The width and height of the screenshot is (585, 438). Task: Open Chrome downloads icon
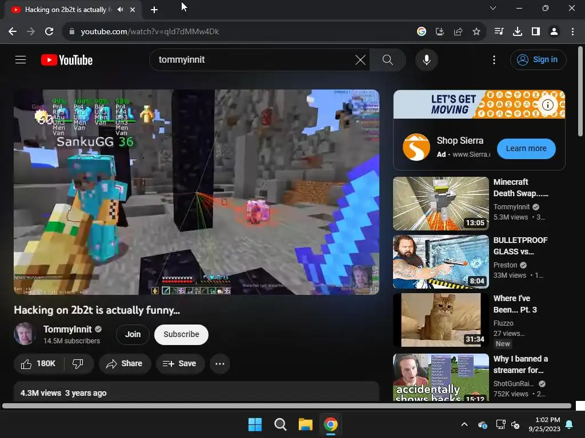pos(518,32)
